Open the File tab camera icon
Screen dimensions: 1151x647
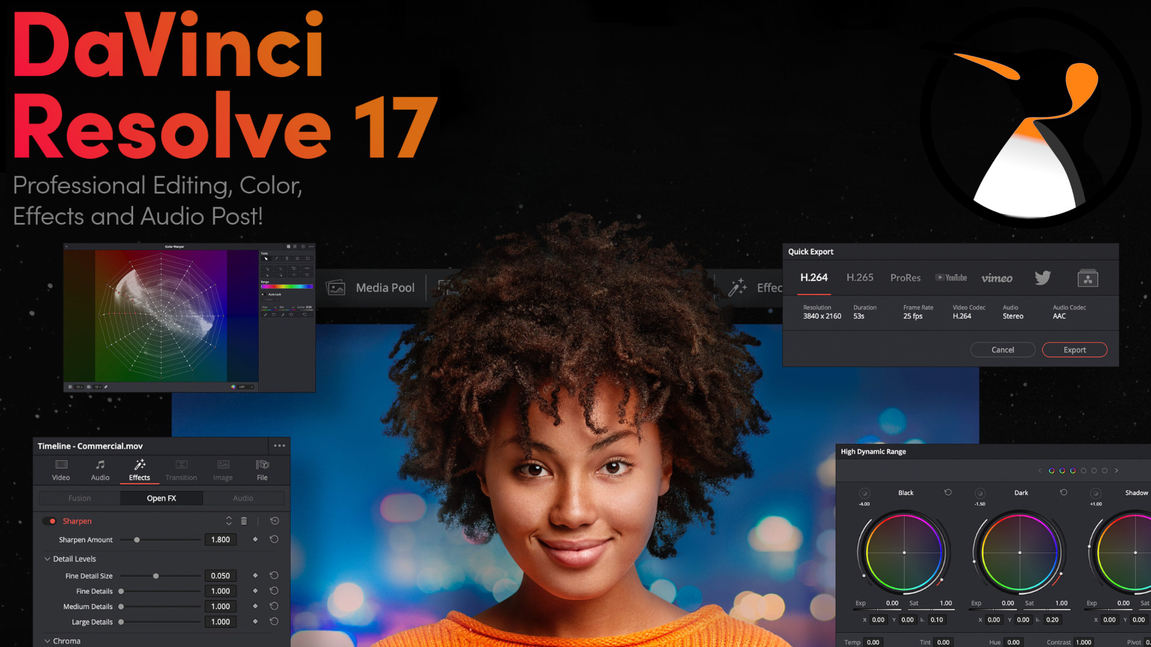pos(262,465)
